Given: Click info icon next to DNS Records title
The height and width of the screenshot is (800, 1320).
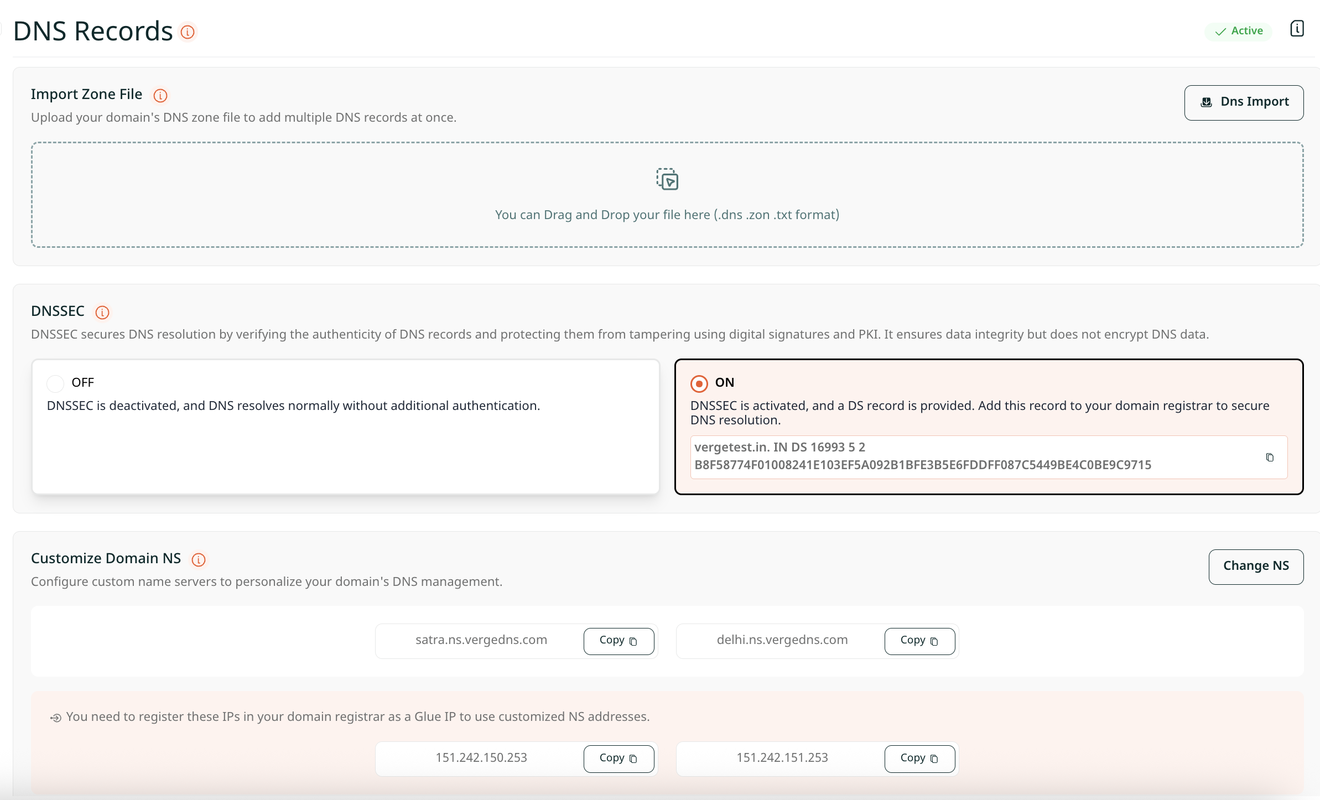Looking at the screenshot, I should [x=188, y=32].
